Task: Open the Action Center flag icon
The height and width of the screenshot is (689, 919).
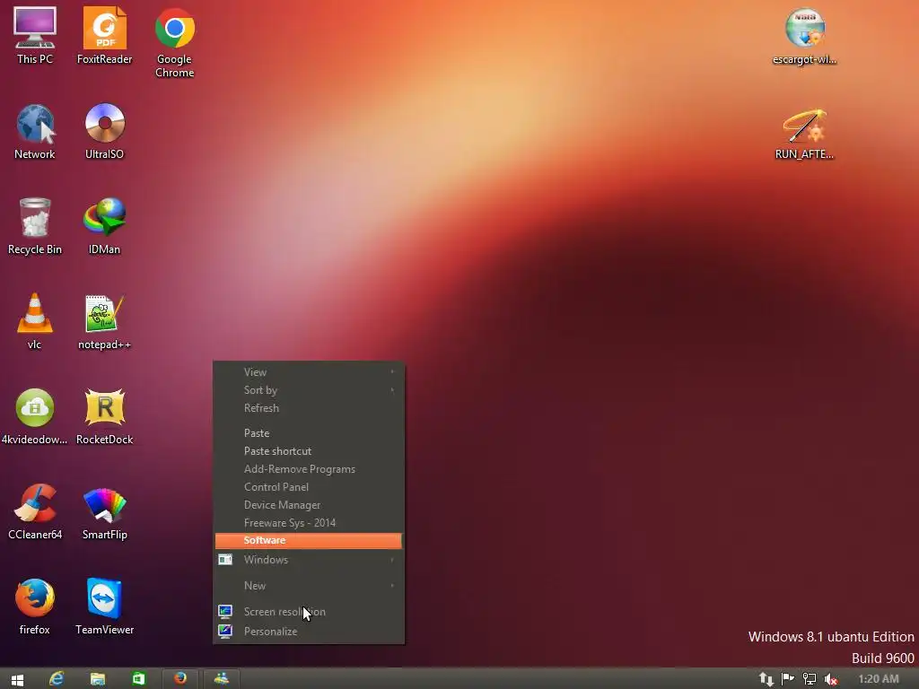Action: (x=788, y=679)
